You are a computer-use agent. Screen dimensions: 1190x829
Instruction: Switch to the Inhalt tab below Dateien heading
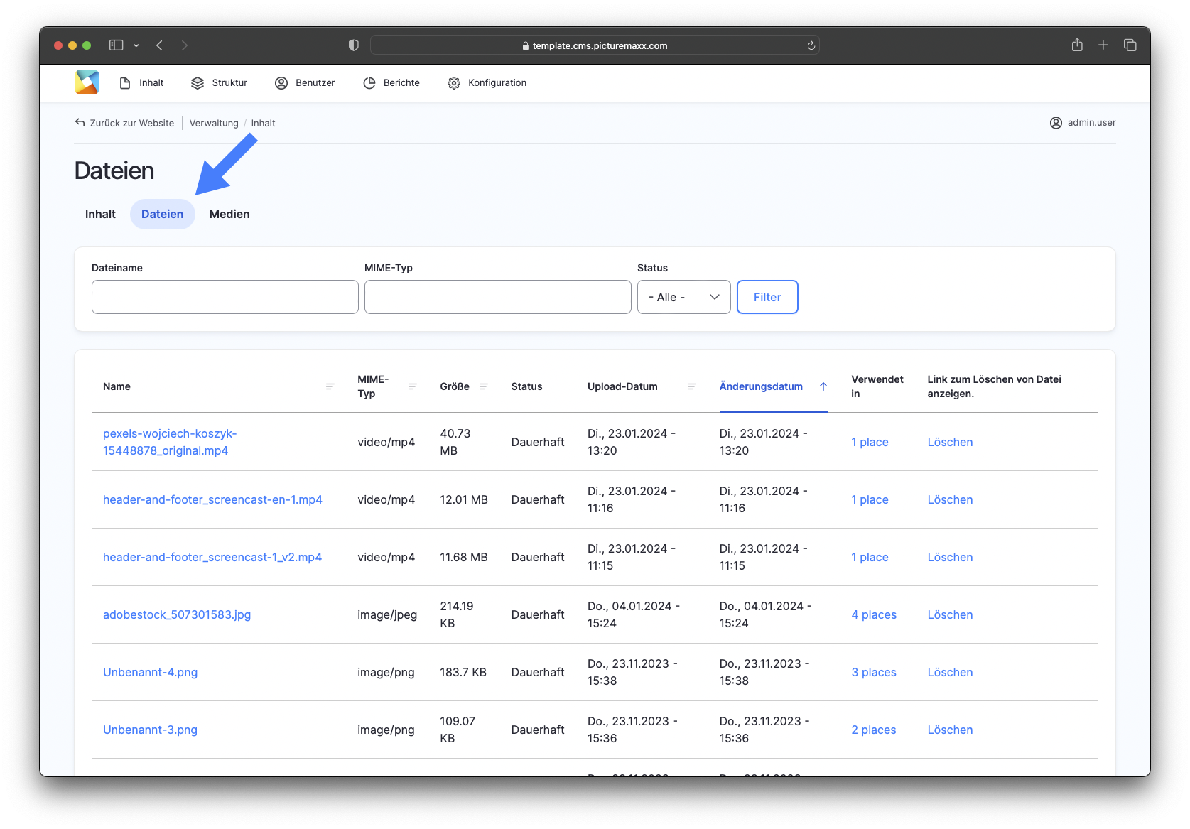[100, 215]
